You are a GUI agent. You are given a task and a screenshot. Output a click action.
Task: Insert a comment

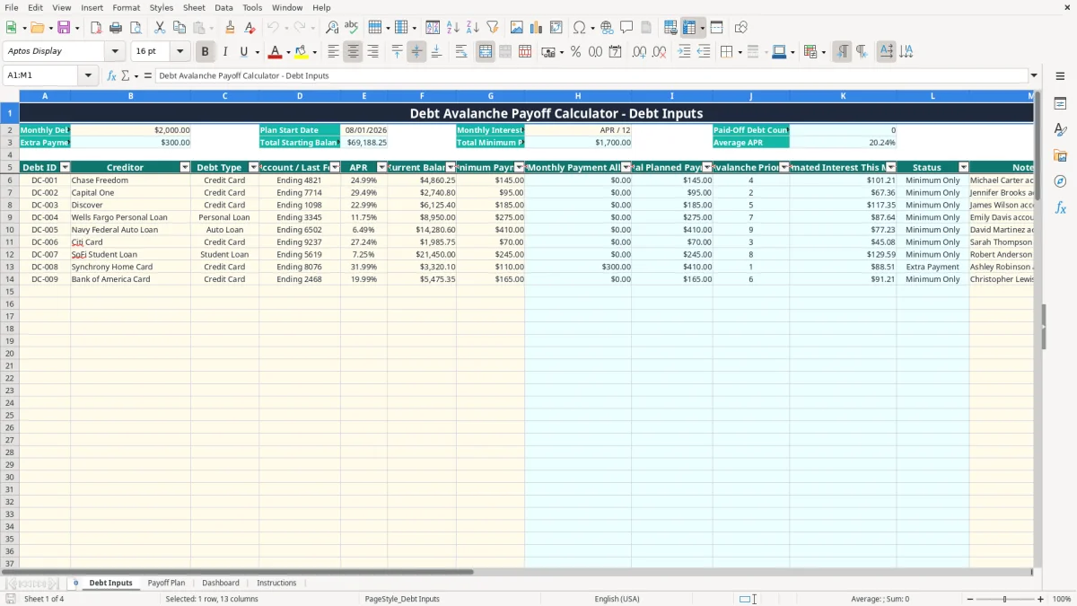(626, 28)
